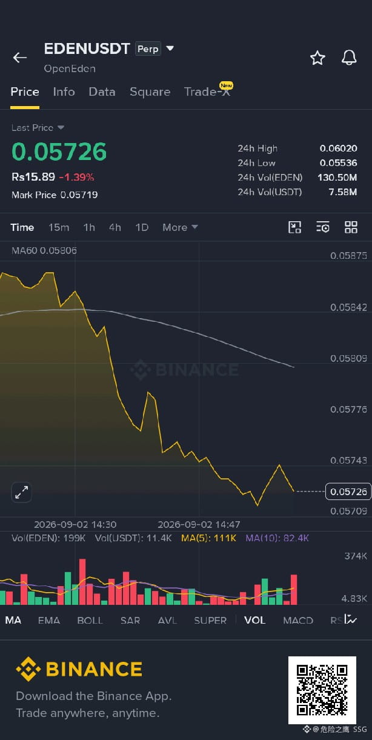Open the multi-chart grid icon
Viewport: 372px width, 740px height.
coord(351,227)
